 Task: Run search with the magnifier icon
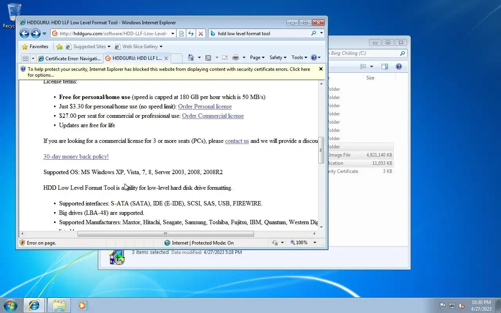point(314,34)
